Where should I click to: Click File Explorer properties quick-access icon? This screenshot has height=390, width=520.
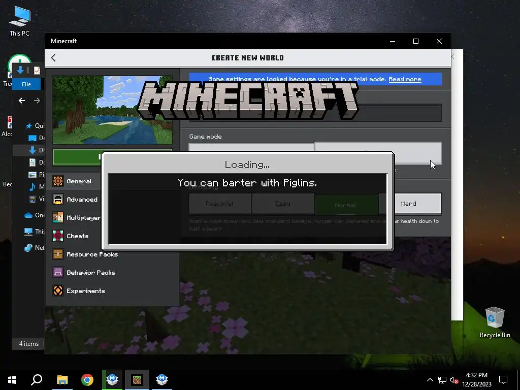point(37,70)
